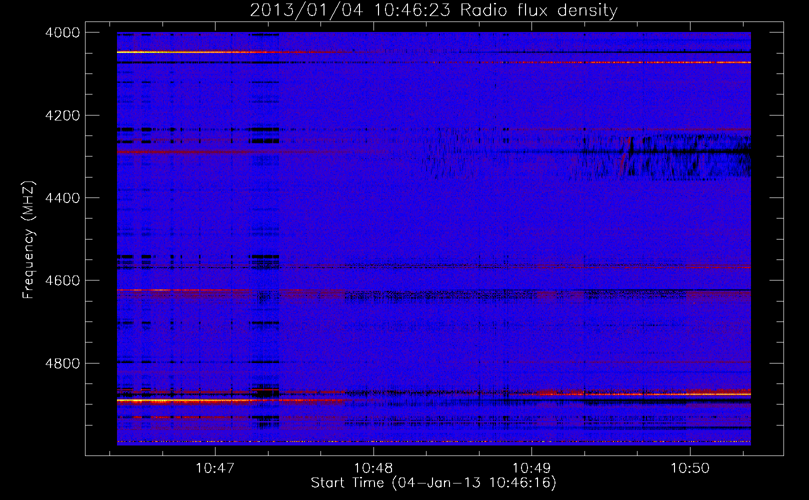The height and width of the screenshot is (500, 809).
Task: Click the "Start Time (04-Jan-13 10:46:16)" label
Action: pyautogui.click(x=433, y=483)
